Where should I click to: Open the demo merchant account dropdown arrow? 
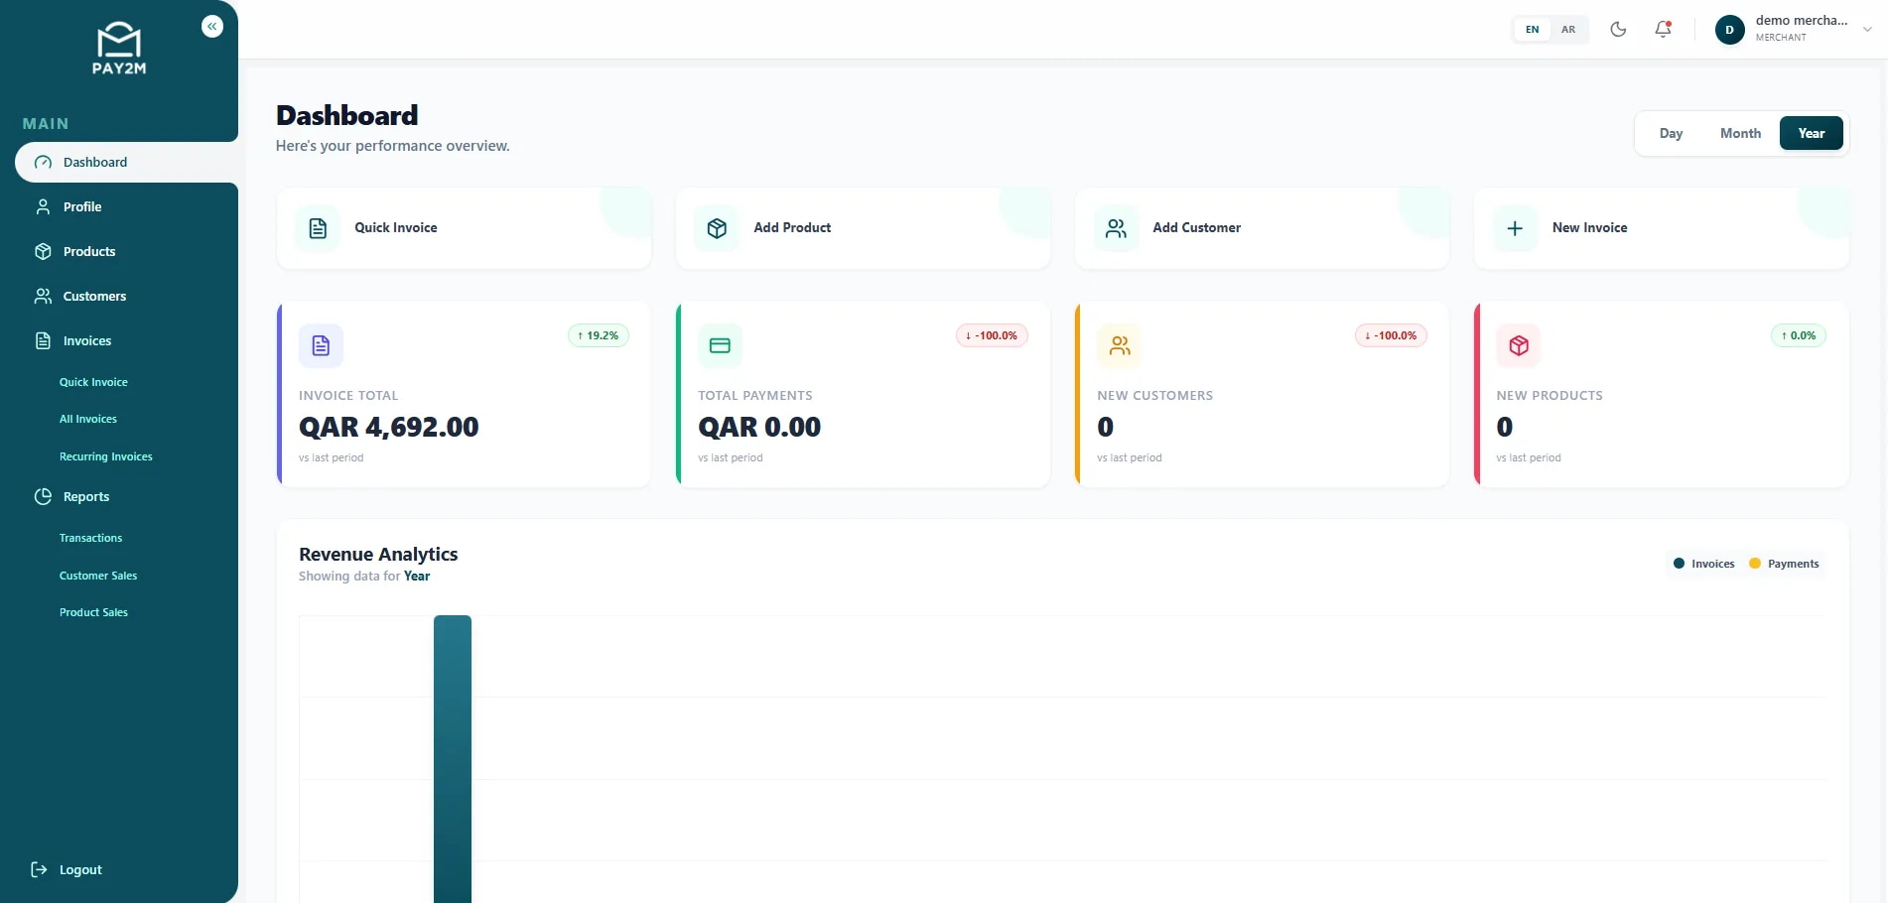pyautogui.click(x=1867, y=29)
